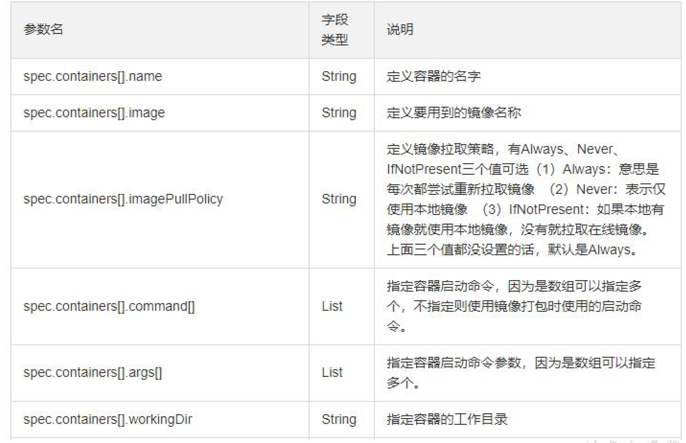Click String type in name row

tap(339, 77)
